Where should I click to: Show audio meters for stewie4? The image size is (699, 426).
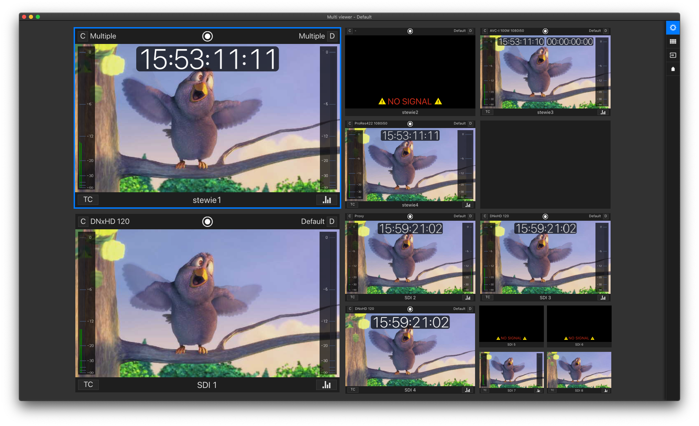468,205
